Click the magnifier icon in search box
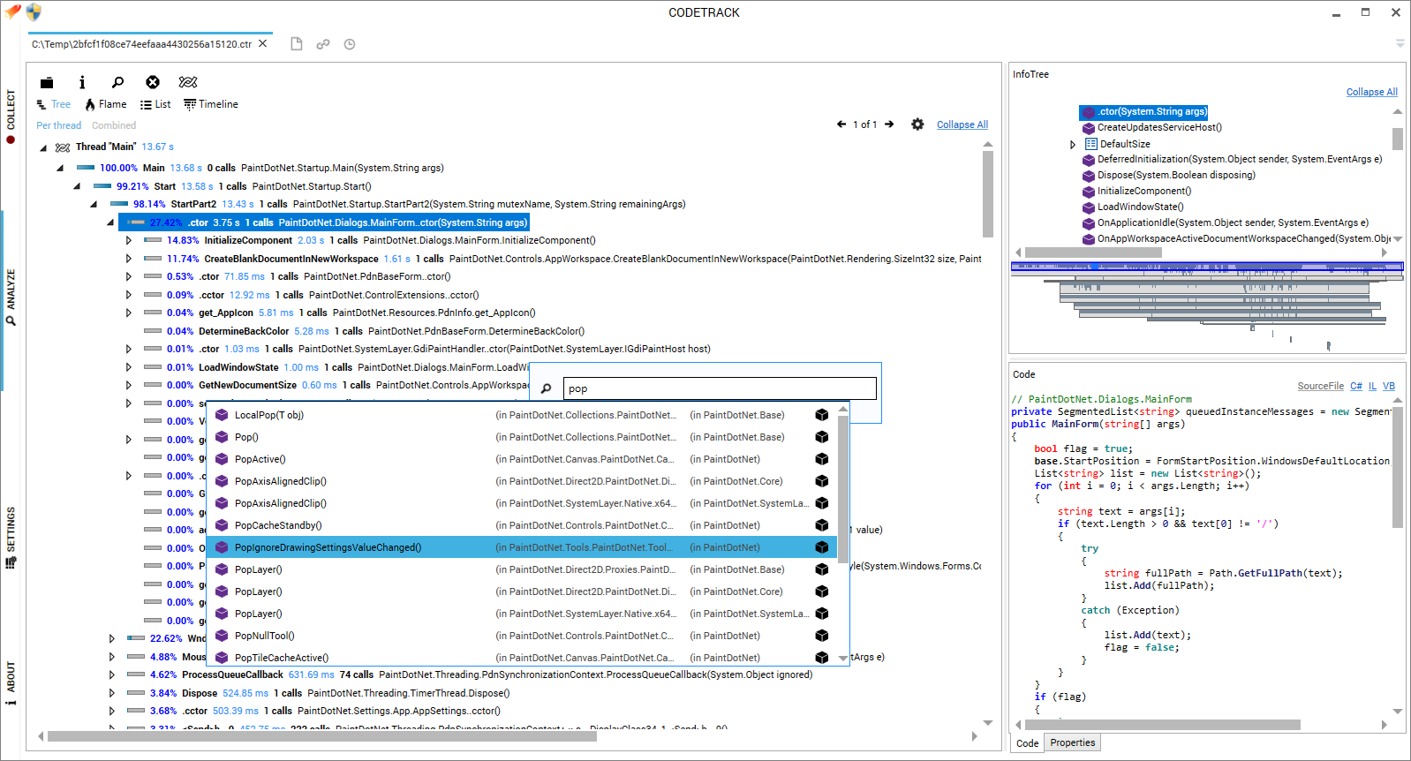Image resolution: width=1411 pixels, height=761 pixels. tap(546, 388)
